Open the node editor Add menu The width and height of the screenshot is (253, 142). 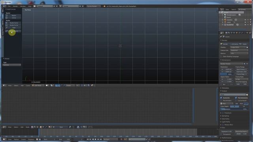22,127
